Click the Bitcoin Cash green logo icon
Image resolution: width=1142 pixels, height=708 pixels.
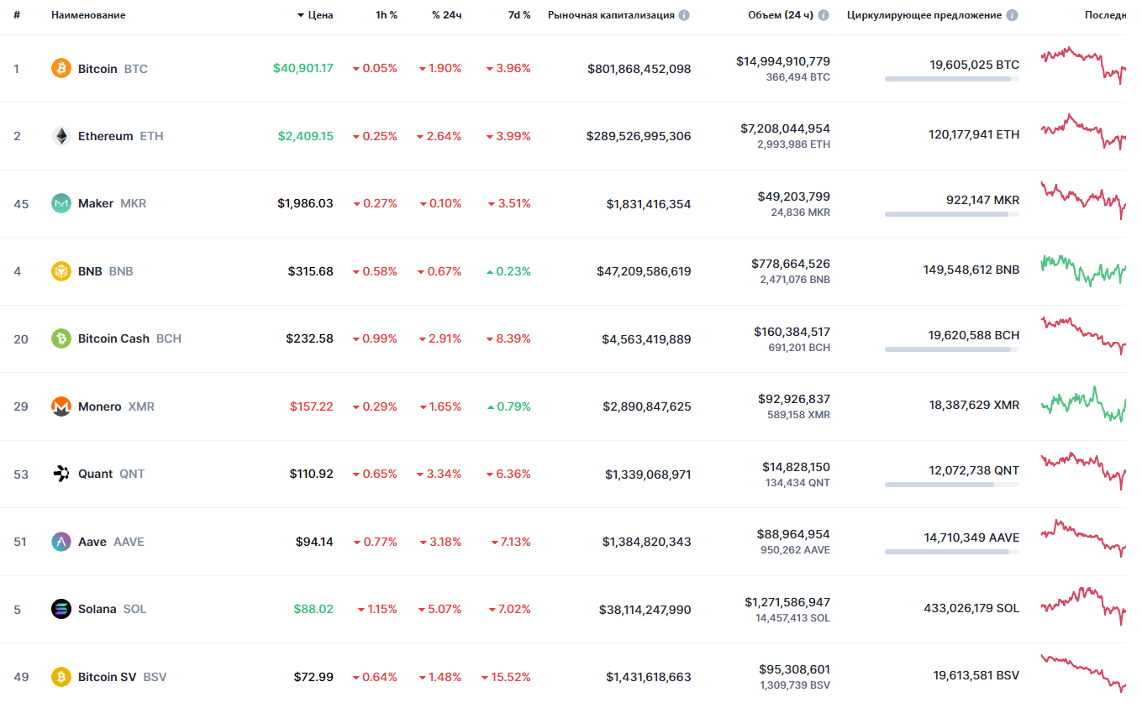pyautogui.click(x=61, y=338)
